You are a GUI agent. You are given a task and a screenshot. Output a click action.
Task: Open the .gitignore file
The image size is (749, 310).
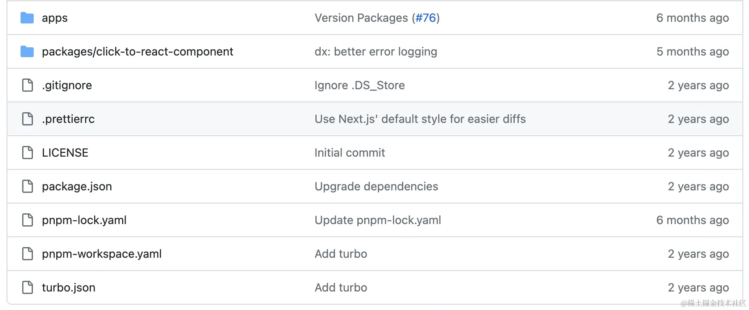point(67,86)
